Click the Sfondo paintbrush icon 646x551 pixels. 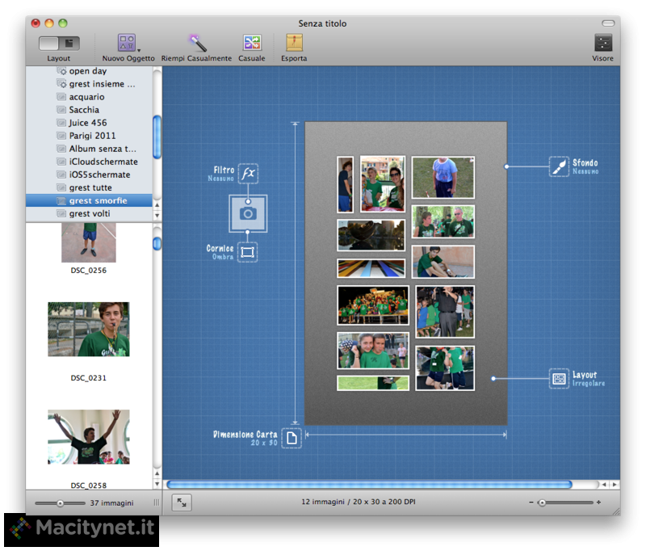tap(559, 166)
